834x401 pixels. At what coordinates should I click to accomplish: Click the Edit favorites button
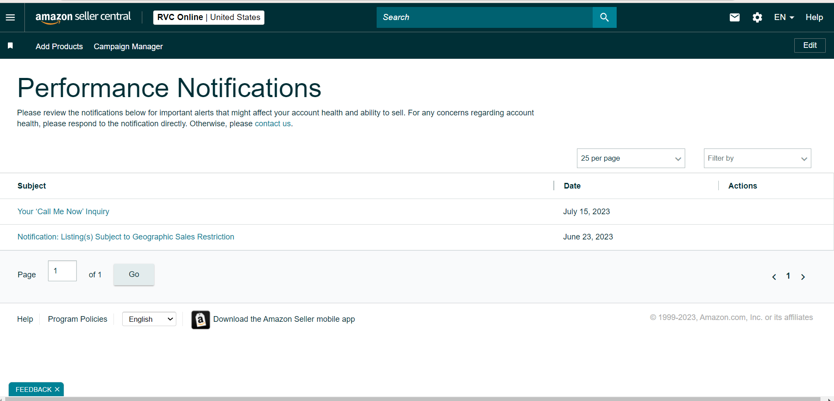point(810,45)
